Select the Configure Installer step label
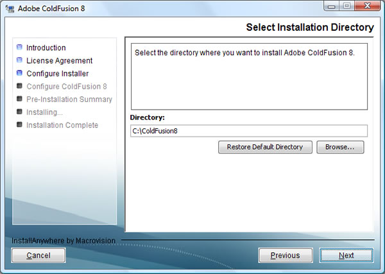This screenshot has height=274, width=385. pyautogui.click(x=58, y=73)
